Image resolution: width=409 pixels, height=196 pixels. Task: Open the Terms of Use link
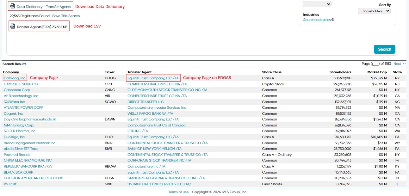178,192
